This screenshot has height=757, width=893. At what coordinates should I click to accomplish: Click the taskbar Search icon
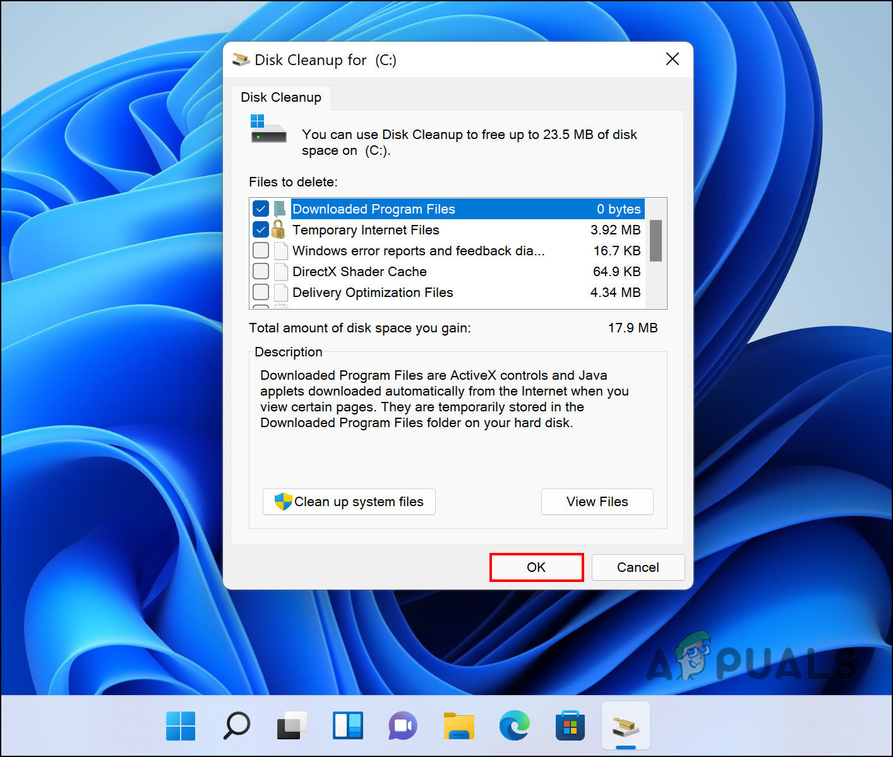[x=237, y=725]
